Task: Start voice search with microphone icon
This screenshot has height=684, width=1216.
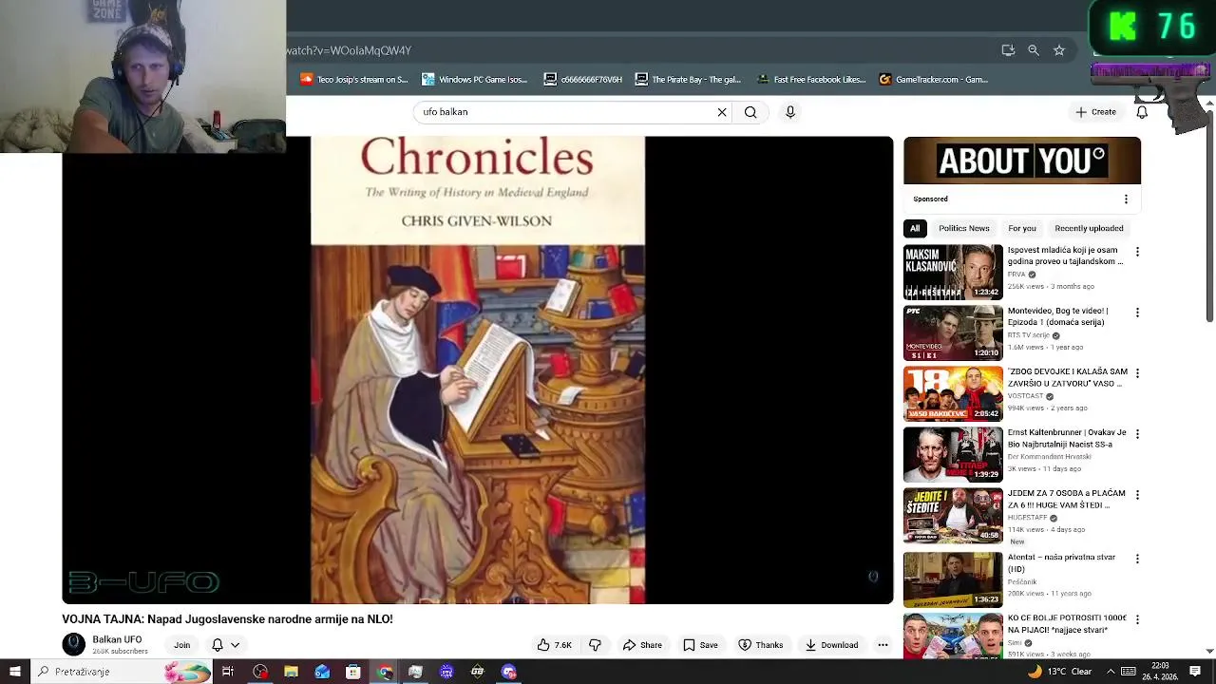Action: (x=790, y=112)
